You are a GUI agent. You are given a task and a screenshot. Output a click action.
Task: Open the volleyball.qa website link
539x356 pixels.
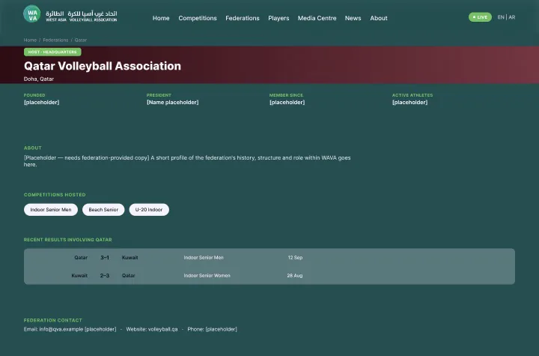coord(163,329)
